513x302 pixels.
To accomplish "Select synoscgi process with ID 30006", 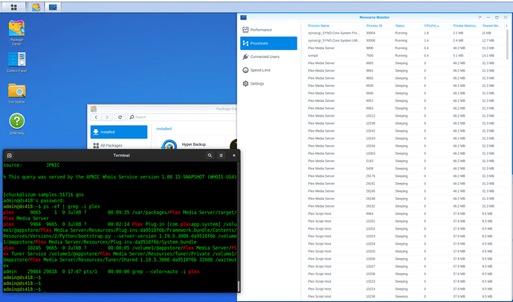I will tap(406, 41).
